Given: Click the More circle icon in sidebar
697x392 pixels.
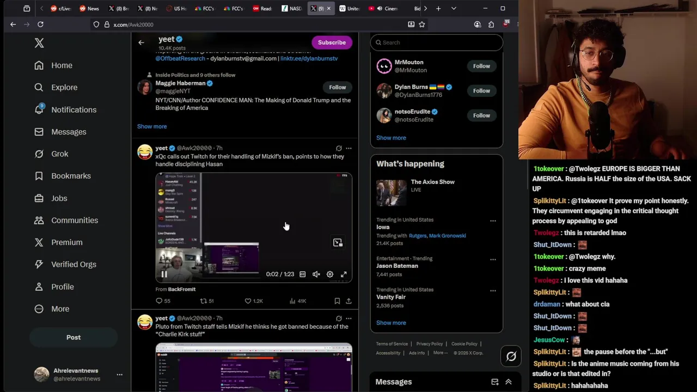Looking at the screenshot, I should tap(39, 309).
